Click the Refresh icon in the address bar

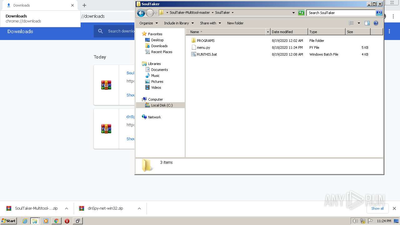point(301,13)
